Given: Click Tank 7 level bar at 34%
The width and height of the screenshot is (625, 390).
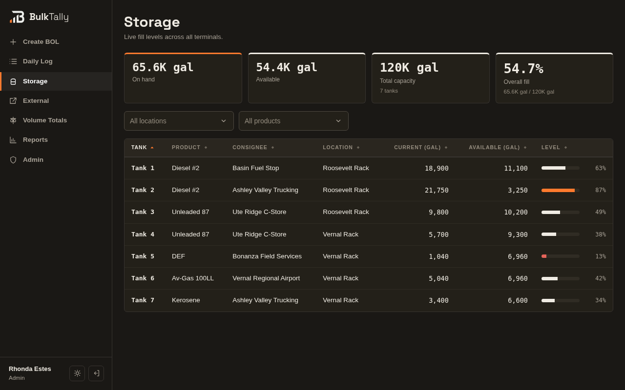Looking at the screenshot, I should click(x=561, y=300).
